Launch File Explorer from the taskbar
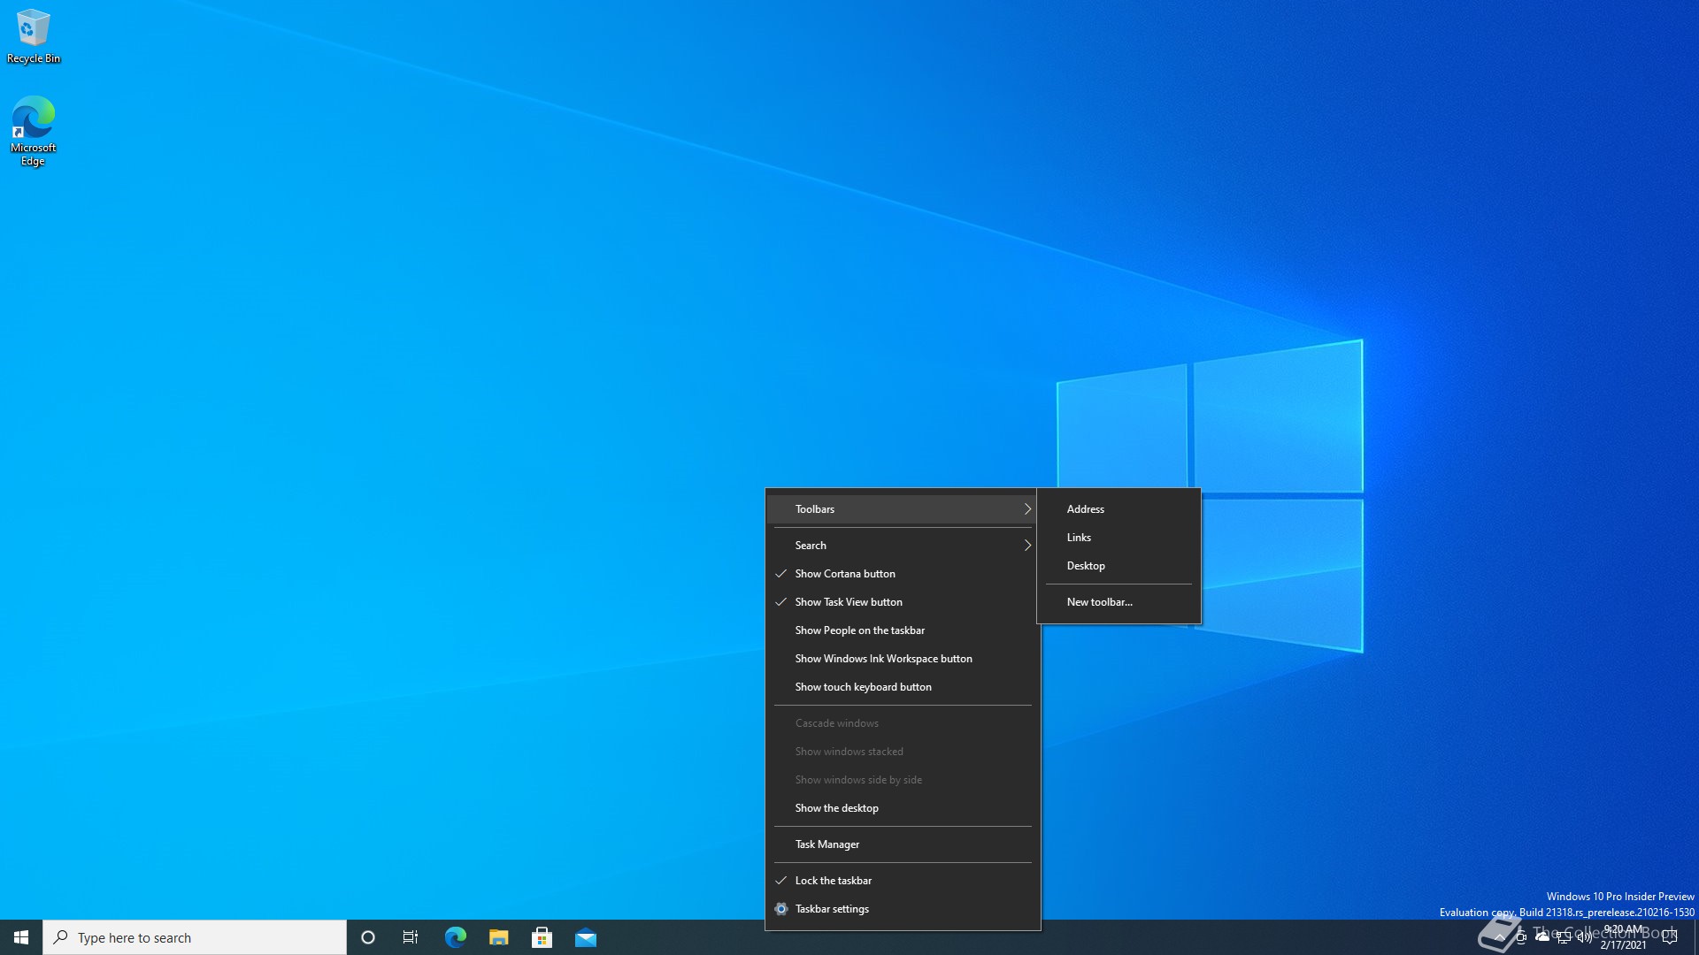Image resolution: width=1699 pixels, height=955 pixels. (x=499, y=937)
